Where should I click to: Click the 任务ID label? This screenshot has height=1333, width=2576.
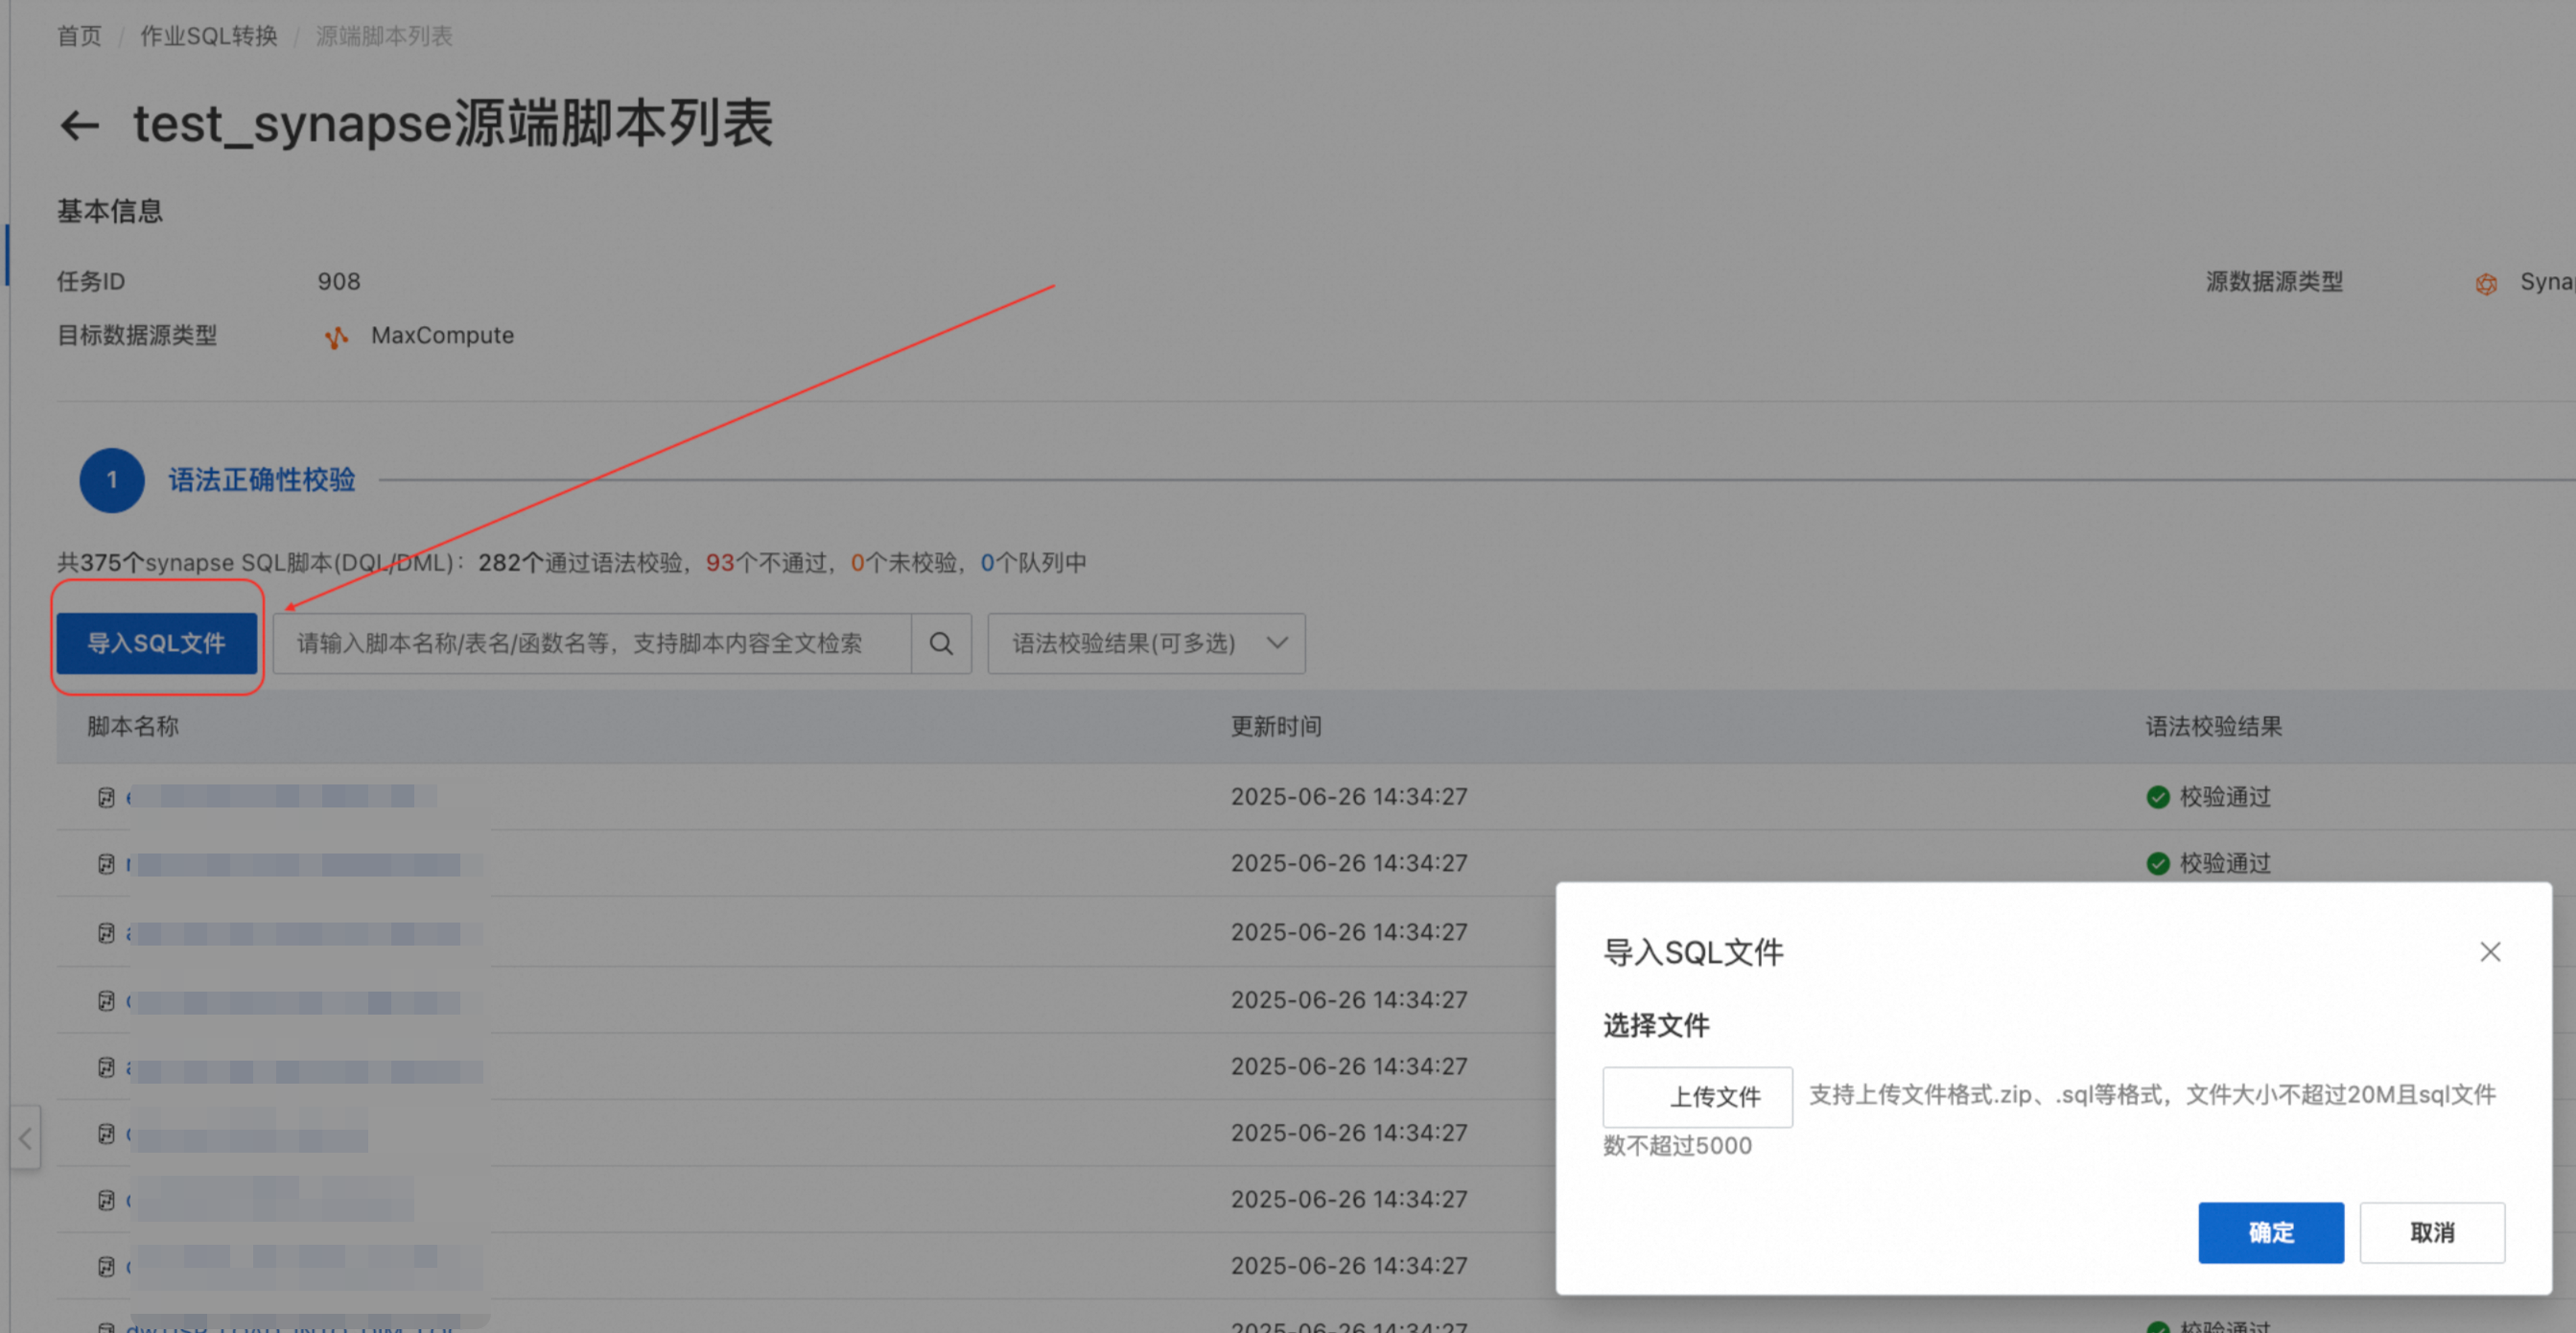point(91,282)
